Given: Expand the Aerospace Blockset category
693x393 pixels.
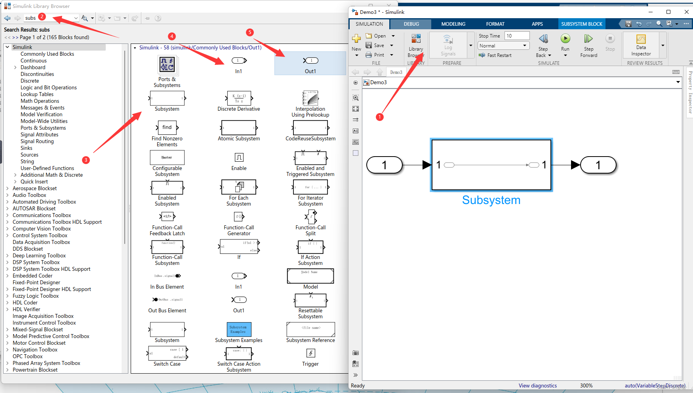Looking at the screenshot, I should click(8, 188).
